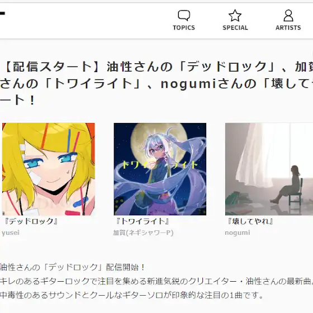
Task: Open the 『壊してやれ』 song title link
Action: [250, 221]
